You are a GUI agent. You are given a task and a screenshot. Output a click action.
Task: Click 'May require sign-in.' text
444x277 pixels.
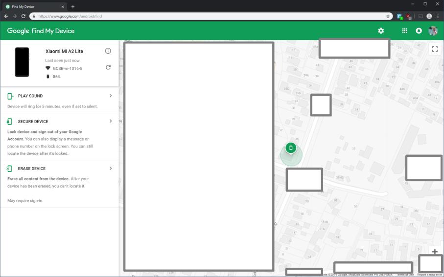tap(25, 201)
